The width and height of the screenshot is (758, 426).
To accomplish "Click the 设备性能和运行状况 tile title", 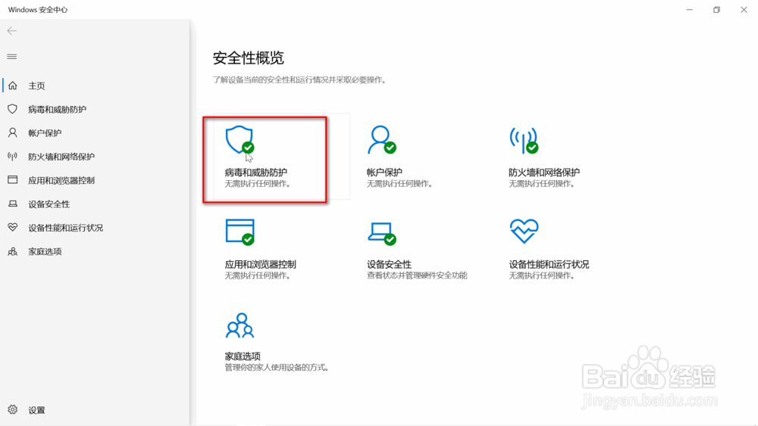I will [549, 264].
